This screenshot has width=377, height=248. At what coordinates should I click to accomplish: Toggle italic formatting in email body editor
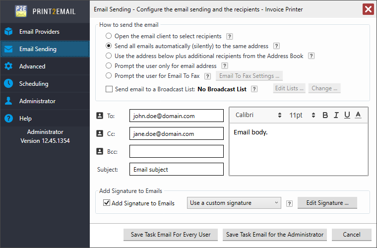[336, 115]
